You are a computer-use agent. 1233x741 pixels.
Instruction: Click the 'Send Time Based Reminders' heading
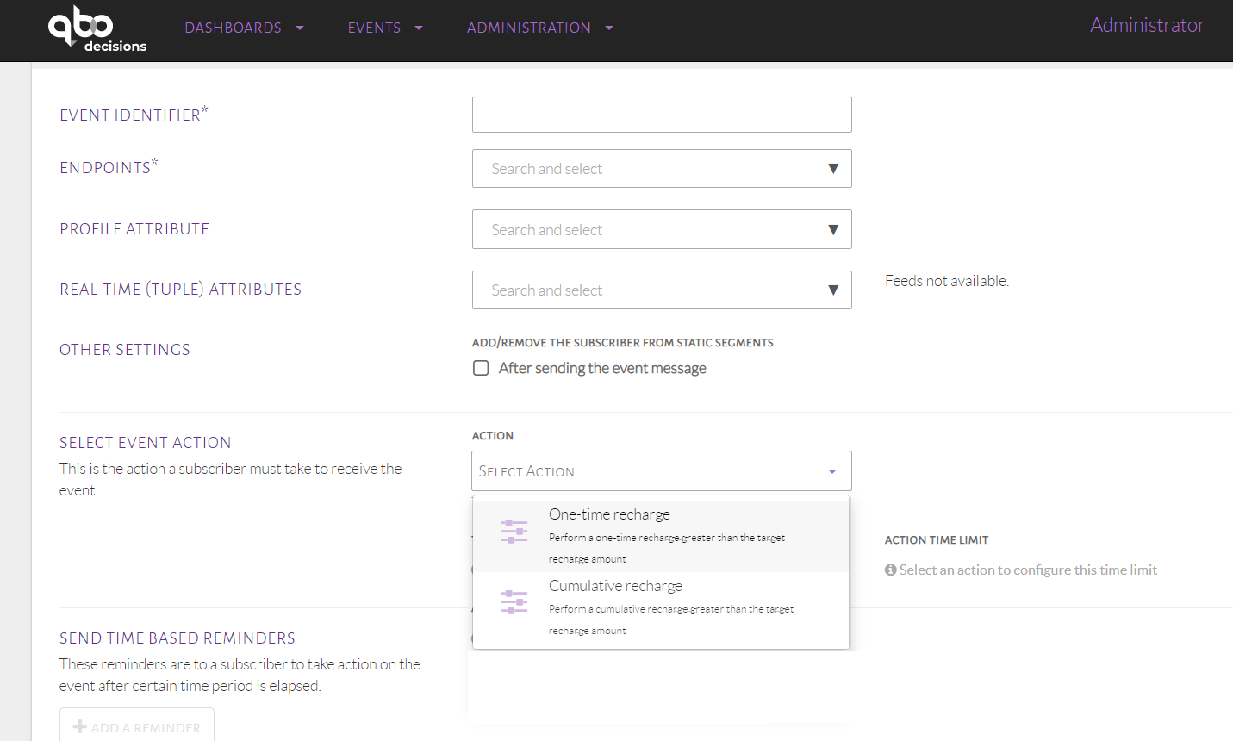177,638
